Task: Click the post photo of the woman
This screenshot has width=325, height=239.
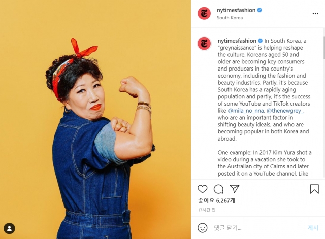Action: (95, 120)
